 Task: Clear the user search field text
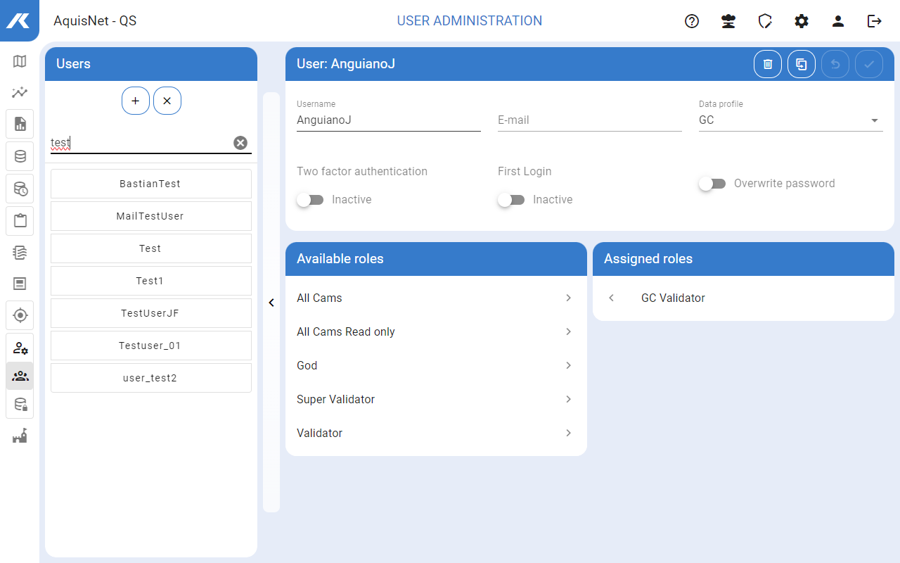coord(240,143)
